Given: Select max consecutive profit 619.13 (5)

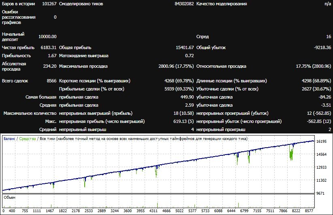Looking at the screenshot, I should point(184,121).
